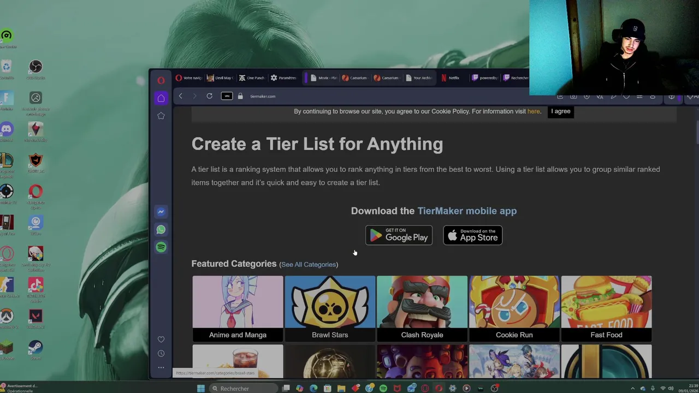
Task: Open WhatsApp in the Opera sidebar
Action: click(x=161, y=230)
